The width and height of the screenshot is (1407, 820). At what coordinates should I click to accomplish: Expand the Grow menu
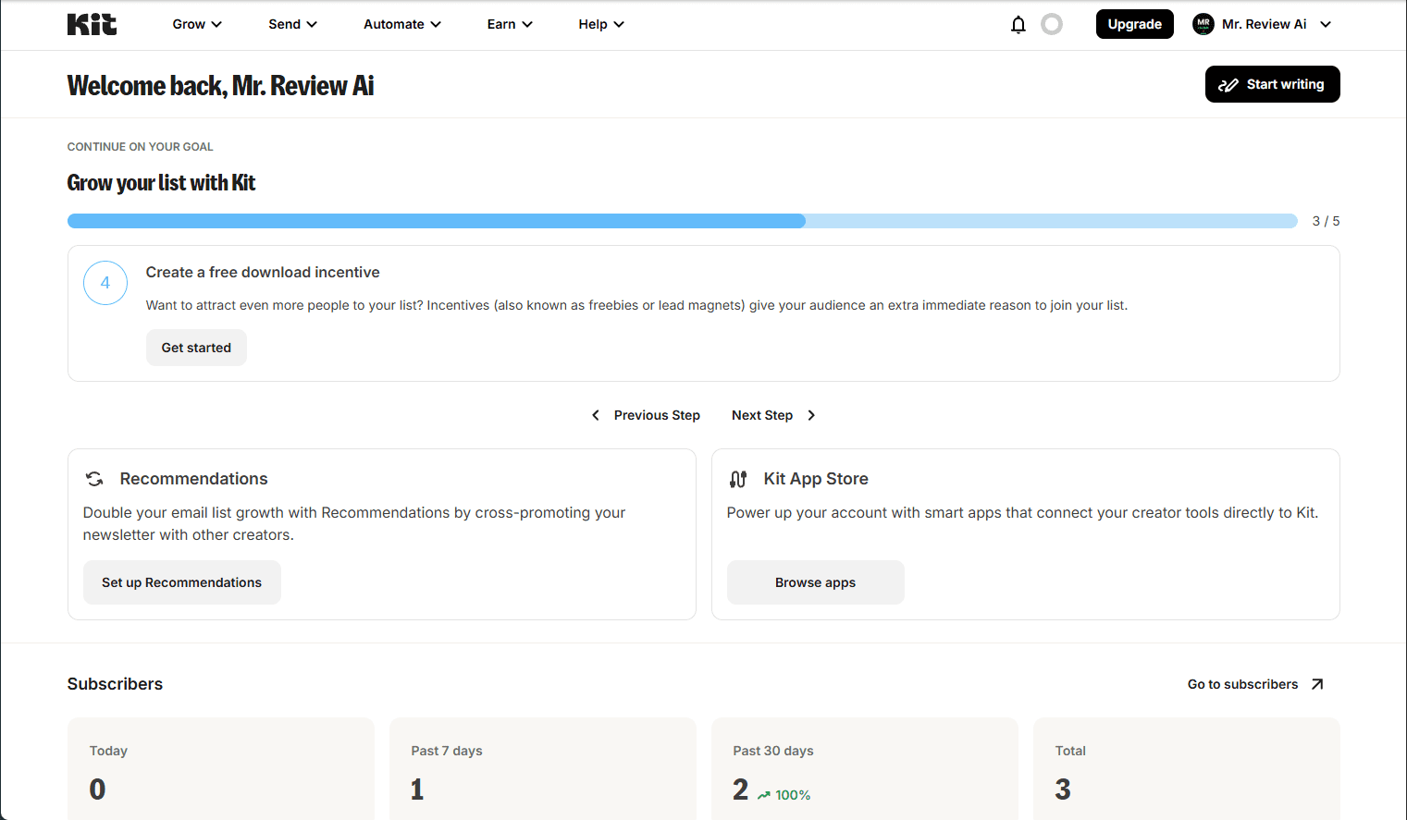coord(197,24)
